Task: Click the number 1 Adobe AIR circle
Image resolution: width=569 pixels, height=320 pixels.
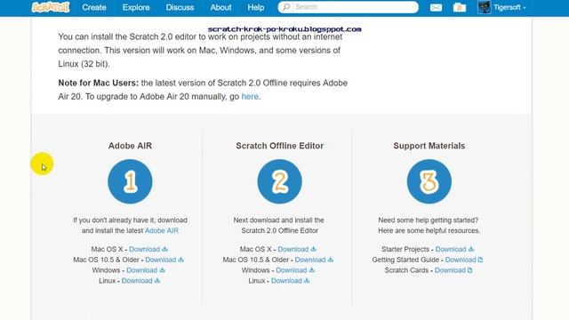Action: (130, 181)
